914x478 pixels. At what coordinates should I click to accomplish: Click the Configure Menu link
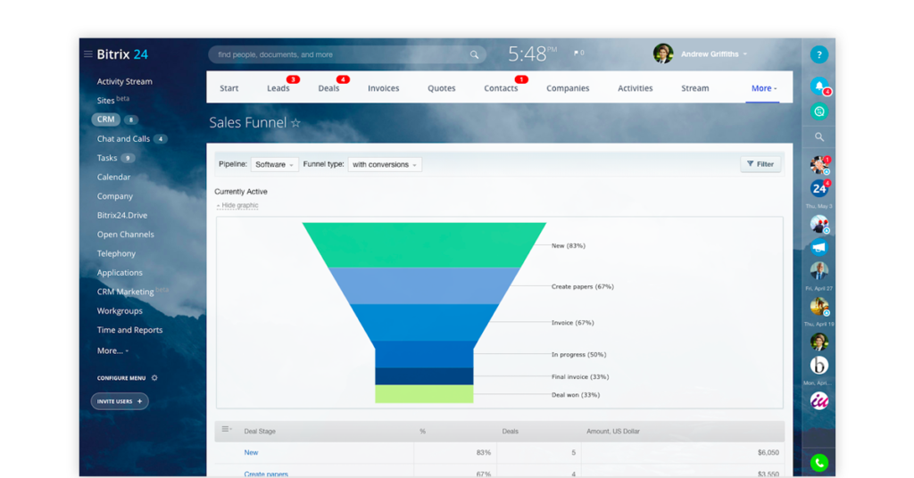pyautogui.click(x=121, y=378)
